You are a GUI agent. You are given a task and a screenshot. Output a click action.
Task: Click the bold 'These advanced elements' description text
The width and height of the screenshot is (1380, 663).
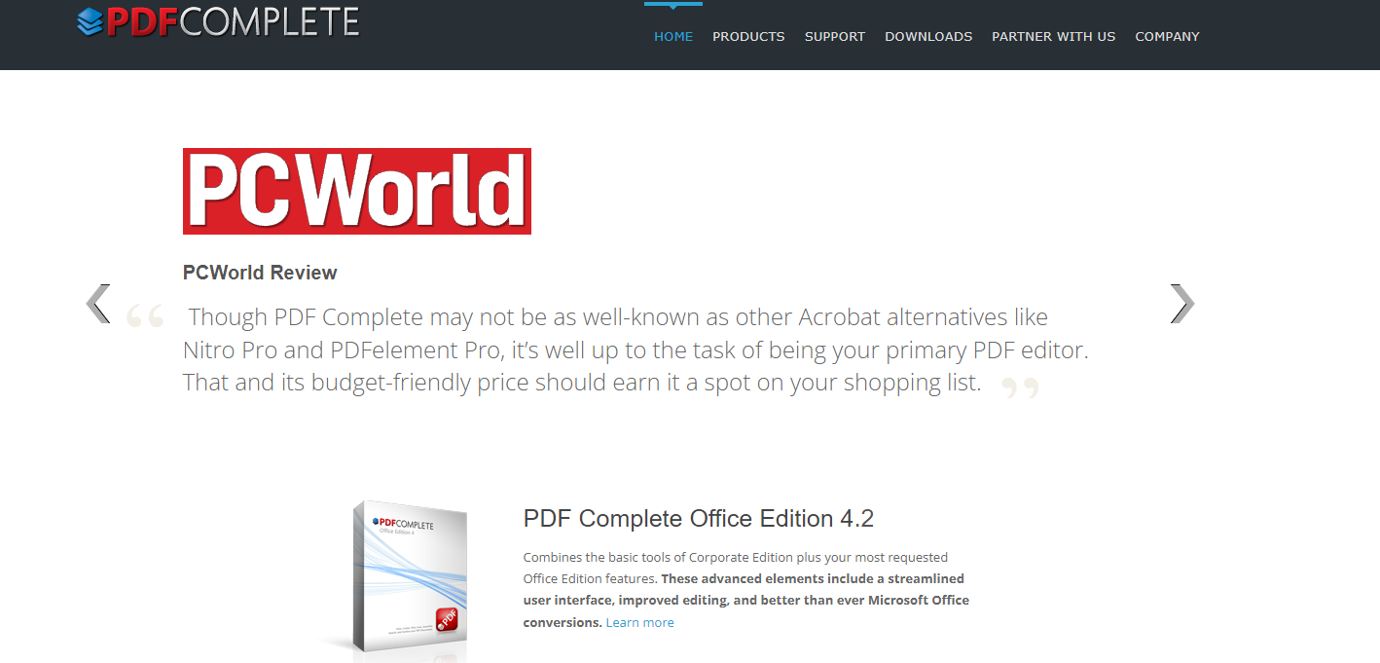[x=745, y=601]
